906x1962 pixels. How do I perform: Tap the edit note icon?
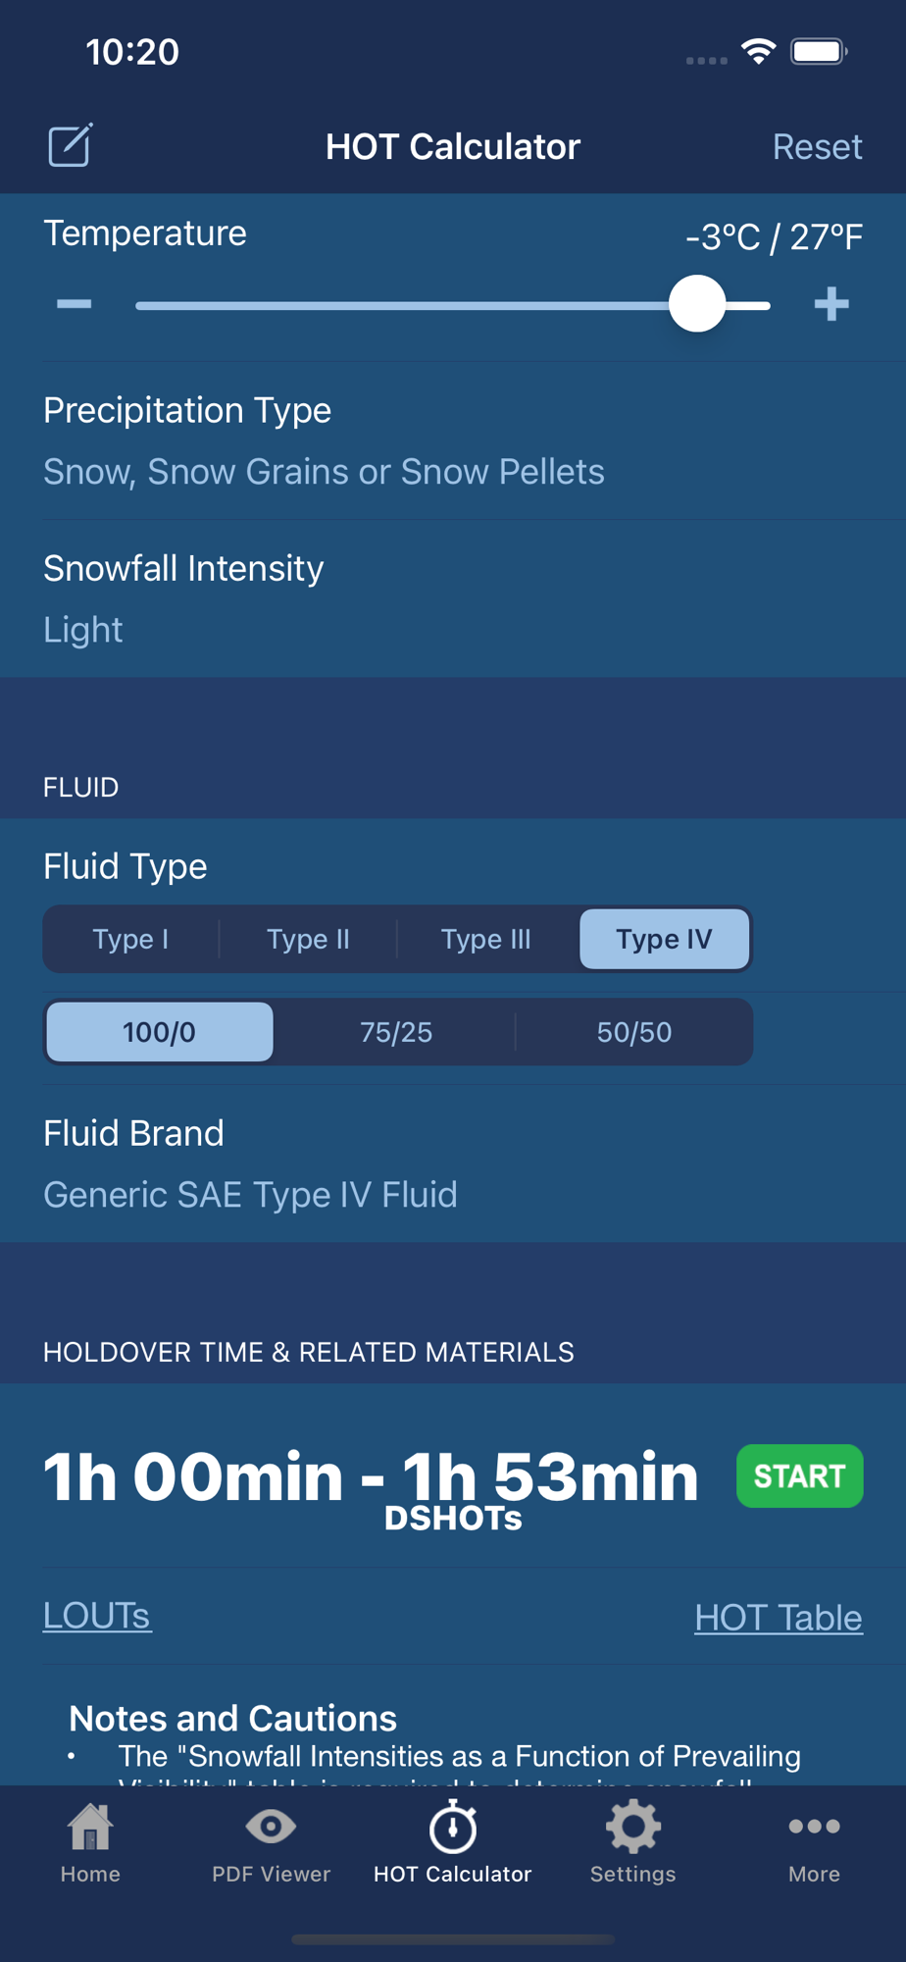pos(71,145)
